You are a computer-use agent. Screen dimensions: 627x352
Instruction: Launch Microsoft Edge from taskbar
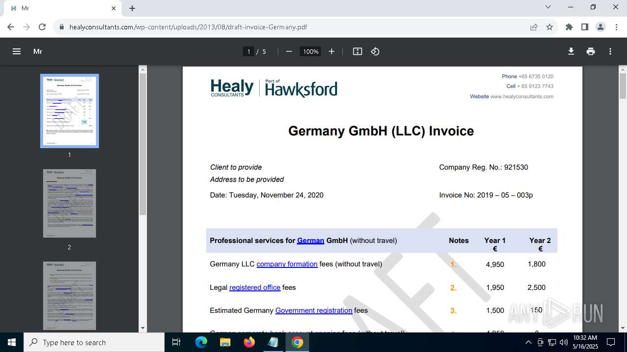(x=201, y=342)
